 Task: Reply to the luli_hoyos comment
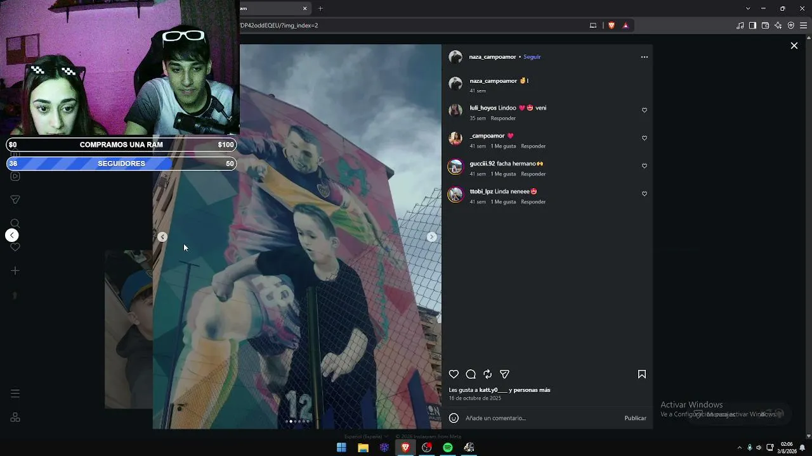[503, 118]
